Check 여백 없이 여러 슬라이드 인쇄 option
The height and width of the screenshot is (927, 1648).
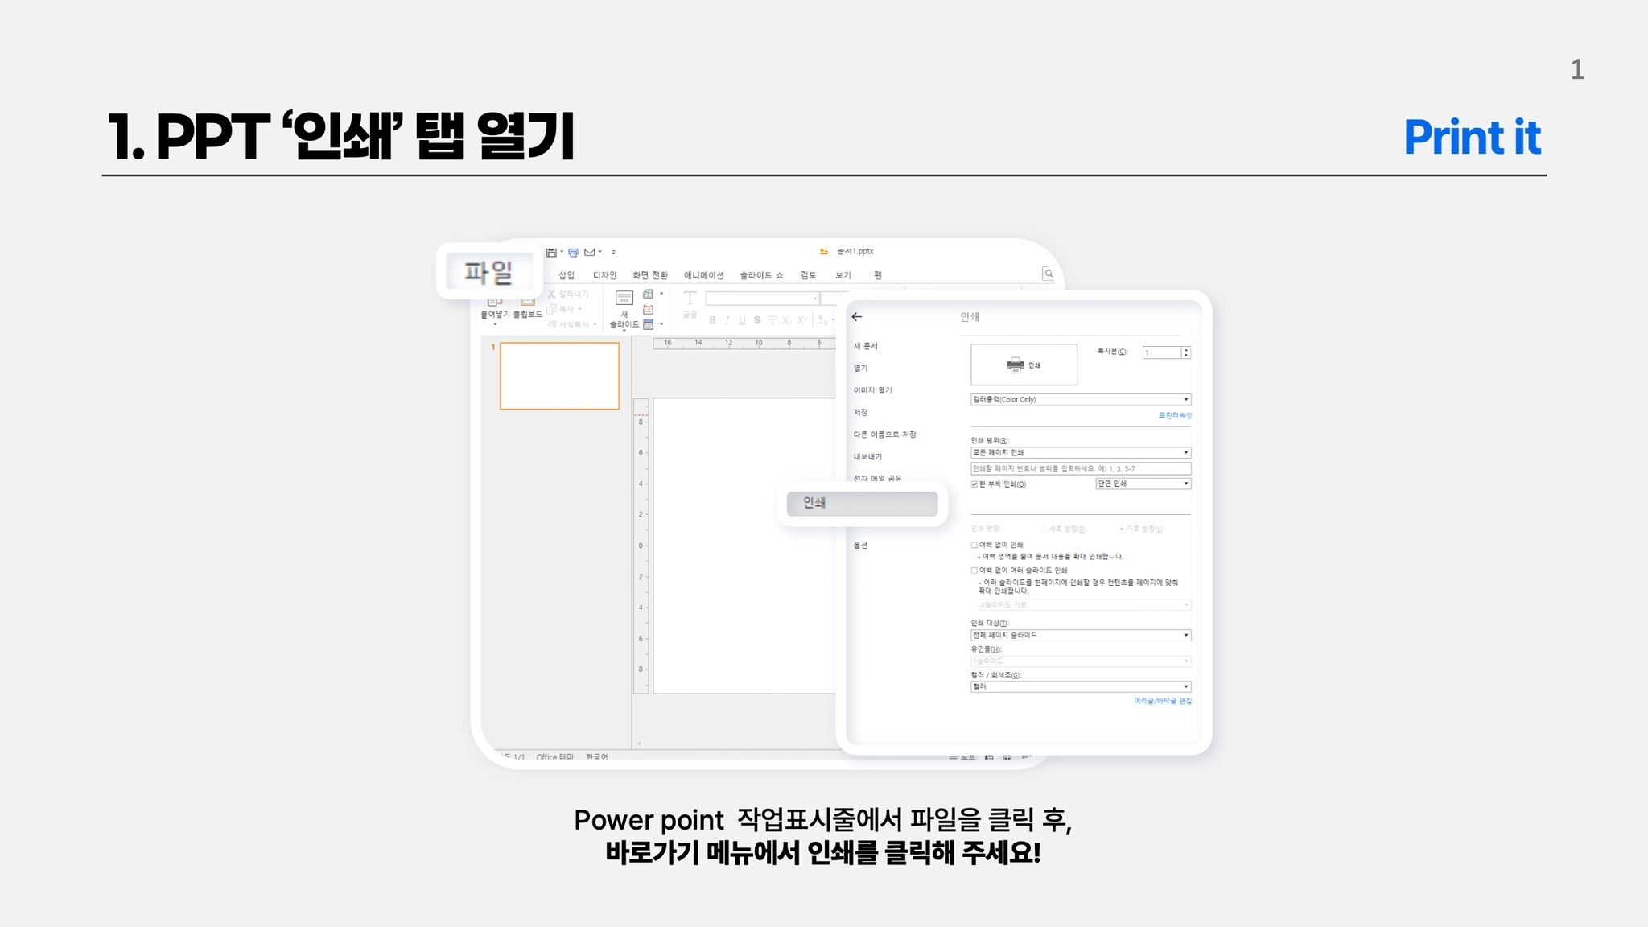pos(974,571)
